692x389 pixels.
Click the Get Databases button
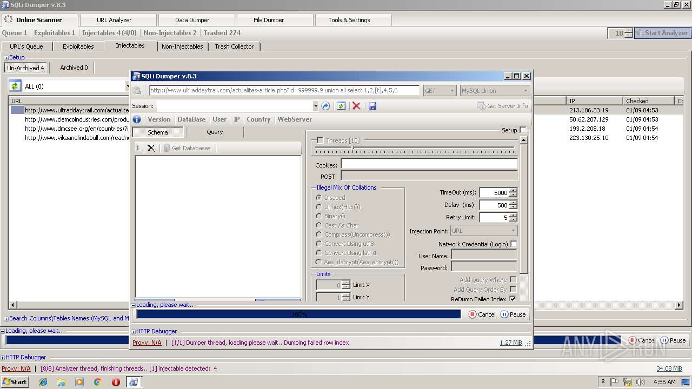tap(187, 148)
